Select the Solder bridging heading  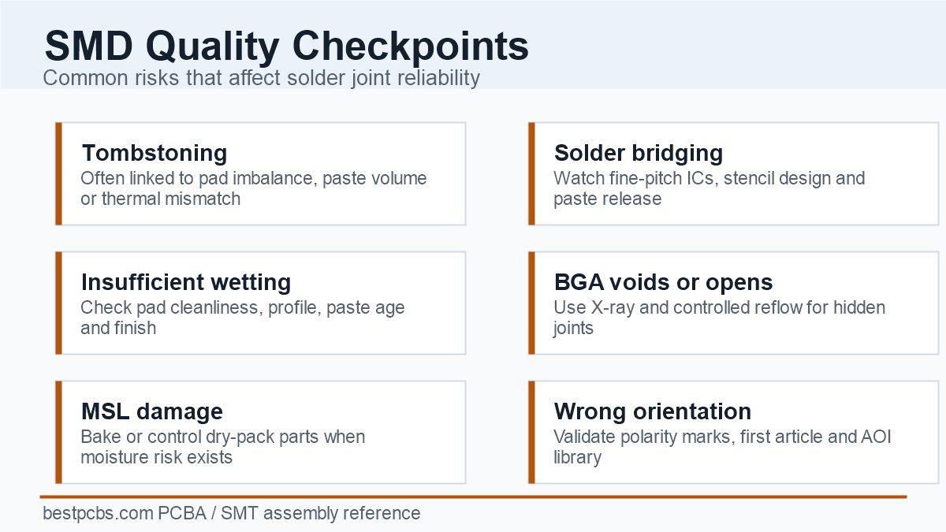[x=639, y=152]
